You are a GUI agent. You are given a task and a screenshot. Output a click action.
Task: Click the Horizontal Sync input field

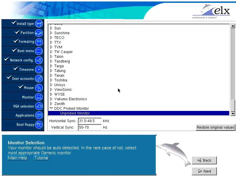click(90, 121)
